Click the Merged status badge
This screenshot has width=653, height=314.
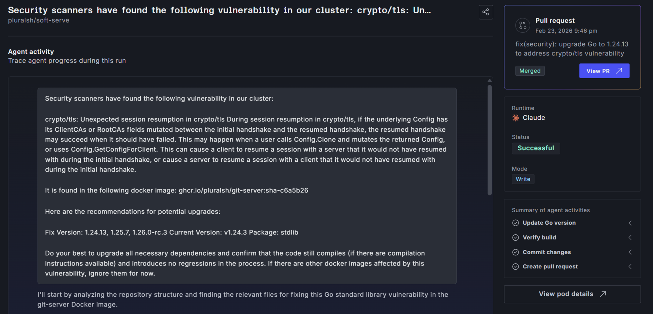coord(530,71)
